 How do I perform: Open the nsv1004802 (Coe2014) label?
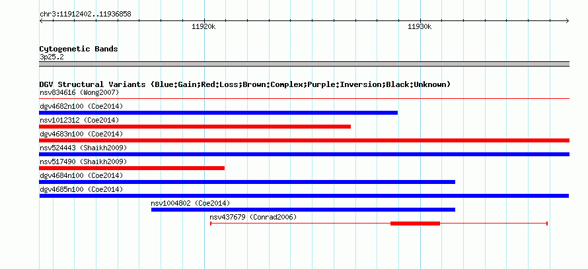tap(190, 203)
